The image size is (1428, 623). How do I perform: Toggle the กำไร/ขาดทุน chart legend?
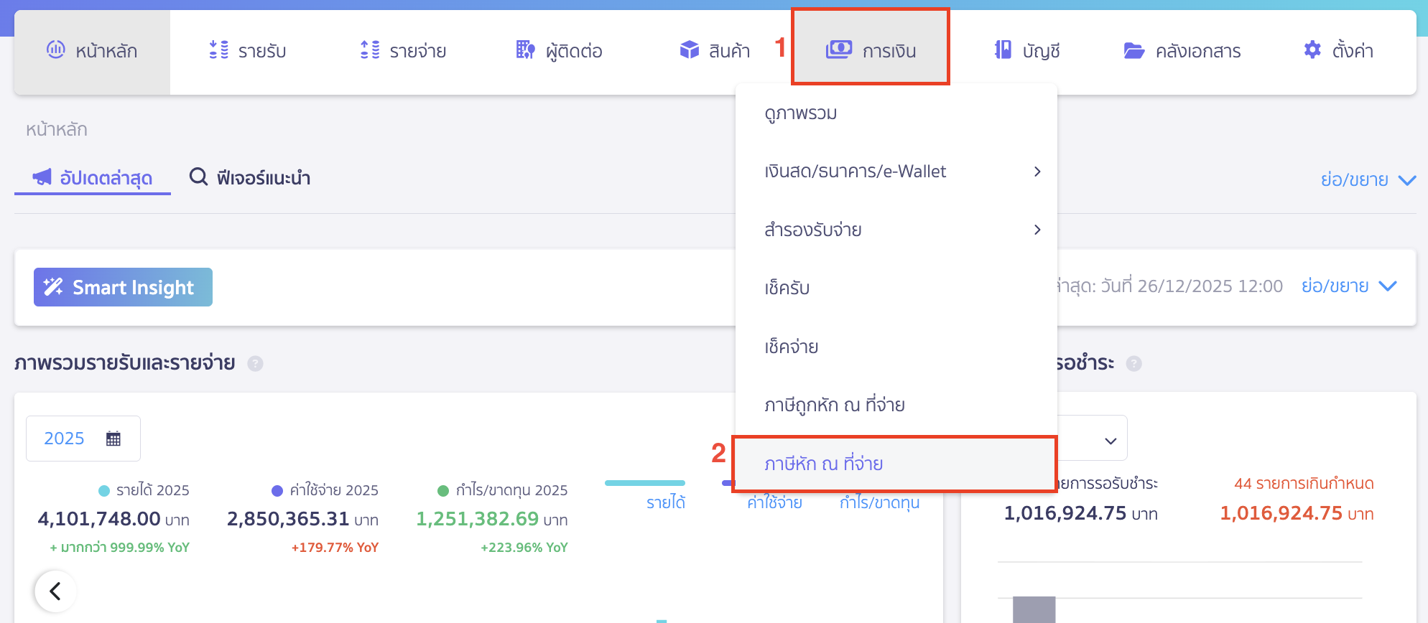(x=879, y=502)
